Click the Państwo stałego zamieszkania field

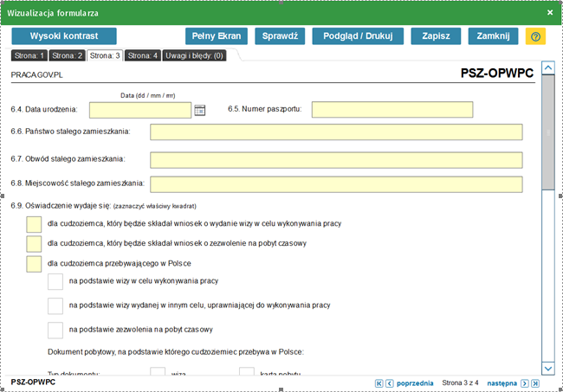coord(336,132)
